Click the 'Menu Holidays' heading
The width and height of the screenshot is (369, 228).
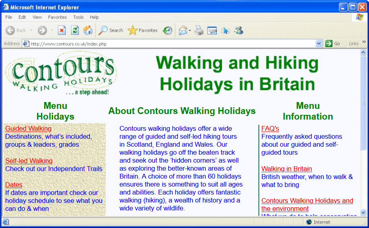(x=55, y=111)
